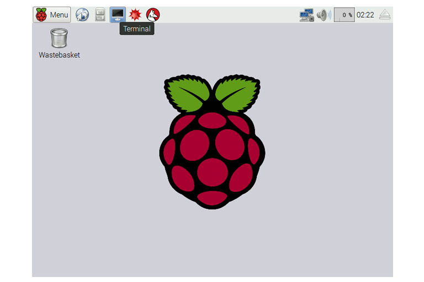
Task: Open the Raspberry Pi Menu button
Action: tap(52, 14)
